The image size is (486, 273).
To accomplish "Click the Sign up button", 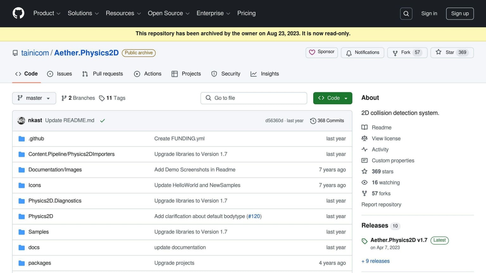I will [x=460, y=14].
